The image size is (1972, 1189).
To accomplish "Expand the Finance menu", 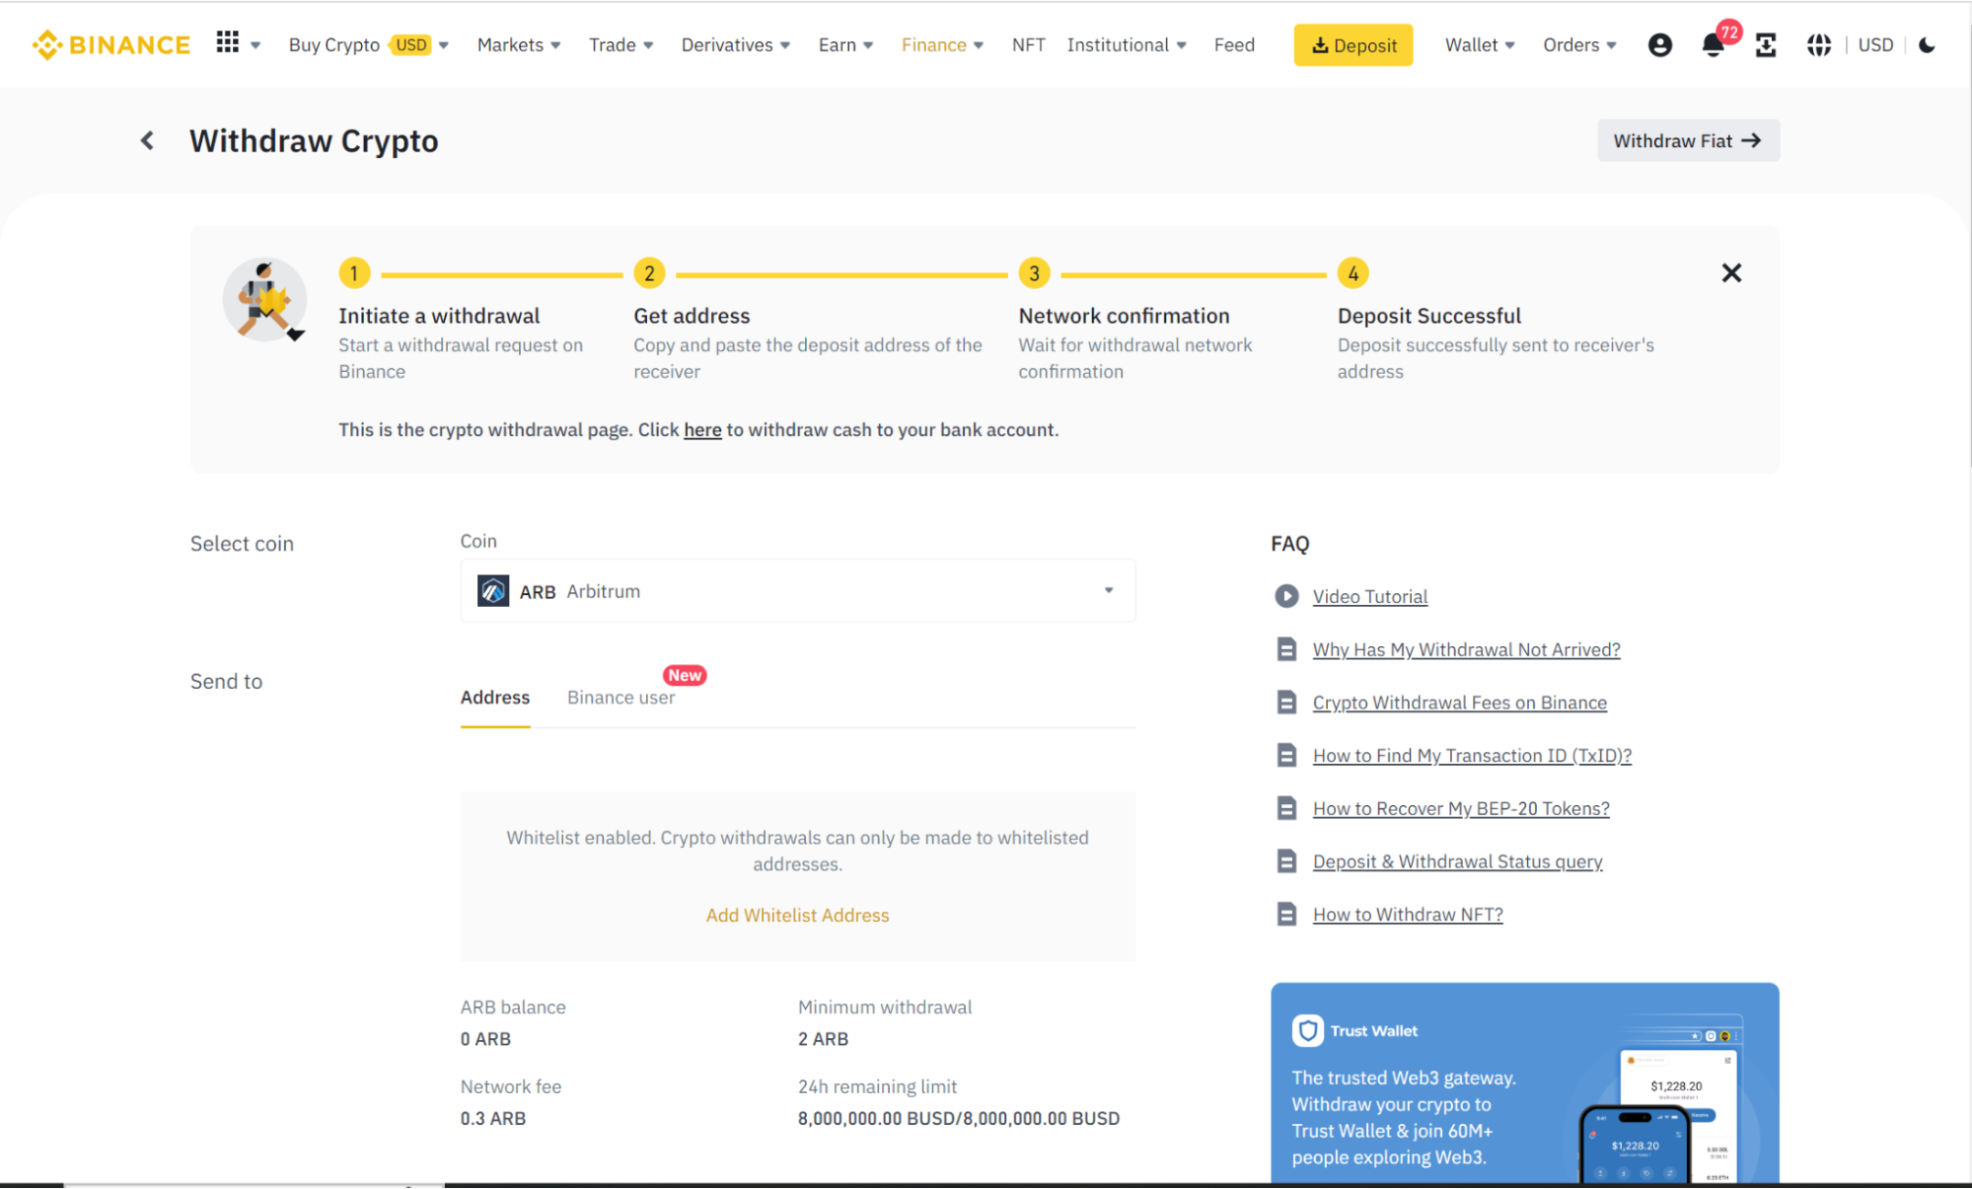I will 942,44.
